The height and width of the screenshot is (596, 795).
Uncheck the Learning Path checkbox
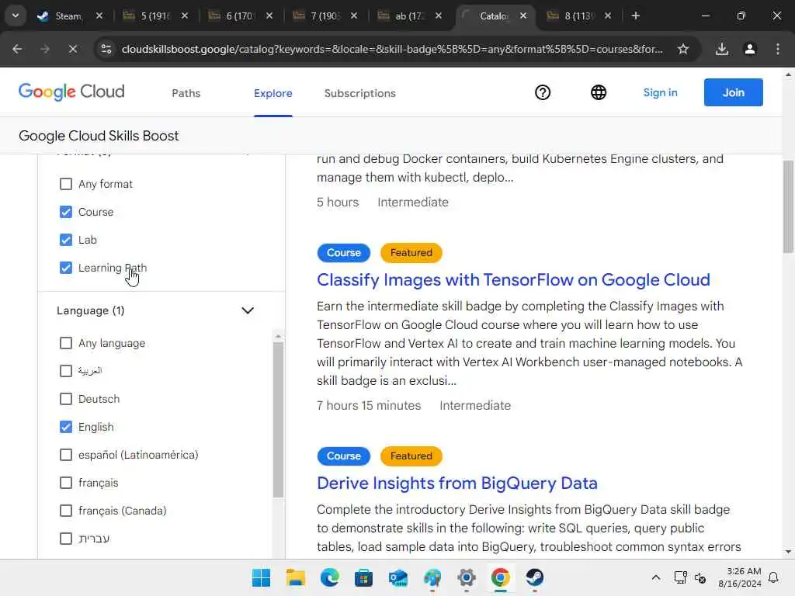[x=66, y=268]
